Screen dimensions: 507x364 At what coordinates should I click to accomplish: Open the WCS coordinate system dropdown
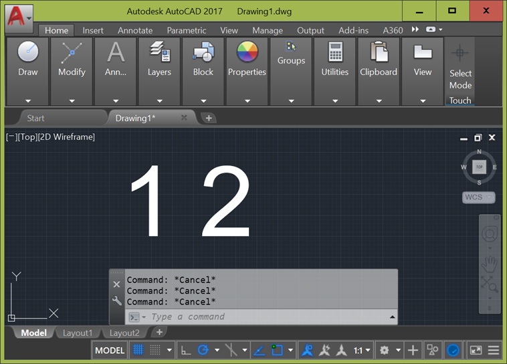tap(478, 197)
